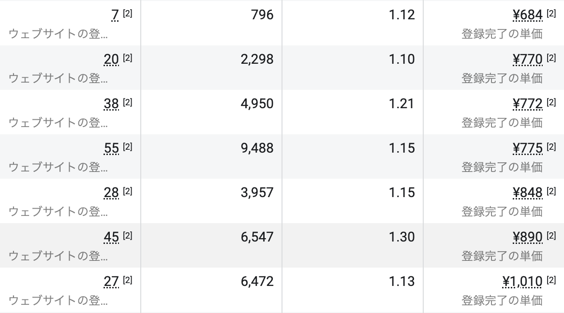Viewport: 564px width, 313px height.
Task: Select the frequency cell showing 1.30
Action: (x=401, y=237)
